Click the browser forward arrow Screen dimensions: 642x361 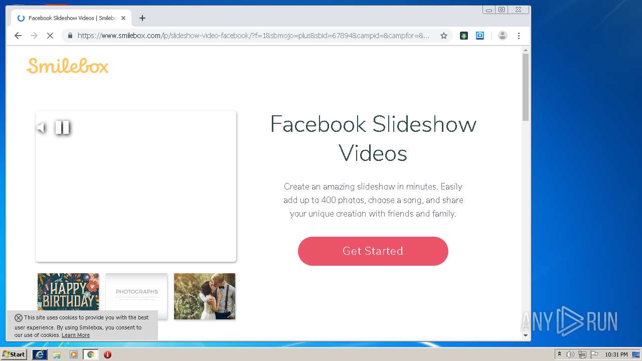[x=34, y=36]
